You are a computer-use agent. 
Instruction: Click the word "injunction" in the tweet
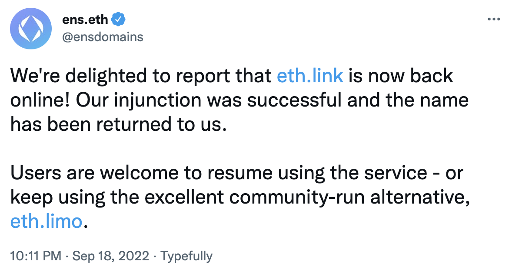pyautogui.click(x=158, y=100)
